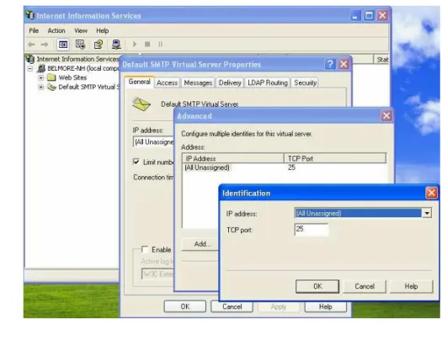Click the Back arrow in IIS toolbar
The width and height of the screenshot is (442, 341).
tap(31, 45)
